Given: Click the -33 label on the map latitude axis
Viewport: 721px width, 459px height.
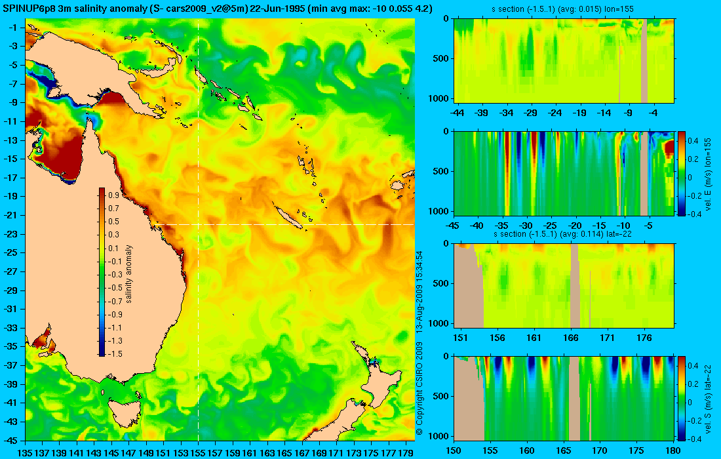Looking at the screenshot, I should click(10, 328).
